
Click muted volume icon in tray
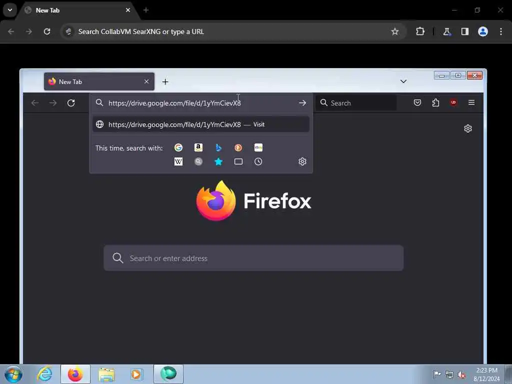point(461,374)
